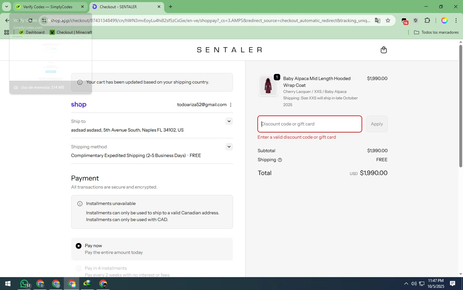This screenshot has width=463, height=290.
Task: Go back to previous page
Action: pyautogui.click(x=7, y=20)
